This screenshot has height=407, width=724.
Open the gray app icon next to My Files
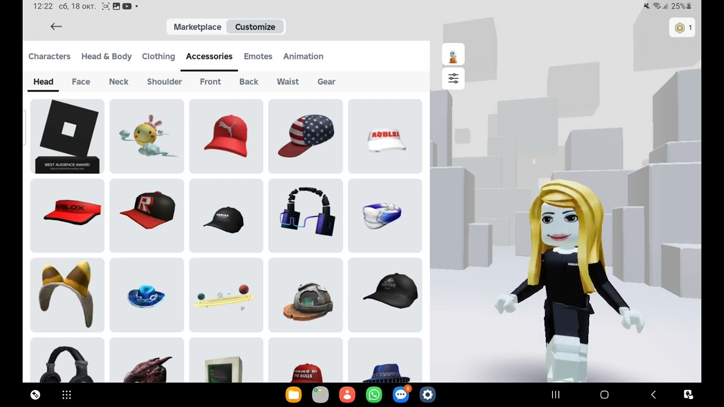(x=320, y=395)
